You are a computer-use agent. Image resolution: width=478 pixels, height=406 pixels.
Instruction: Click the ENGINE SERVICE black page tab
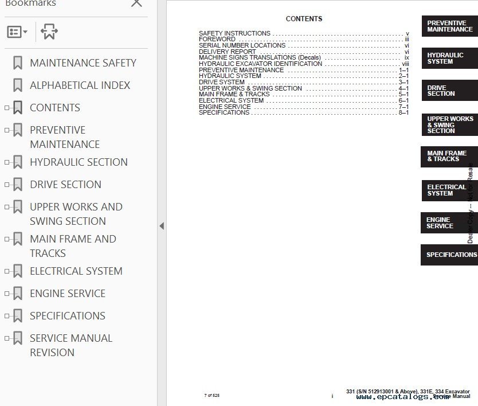tap(449, 223)
